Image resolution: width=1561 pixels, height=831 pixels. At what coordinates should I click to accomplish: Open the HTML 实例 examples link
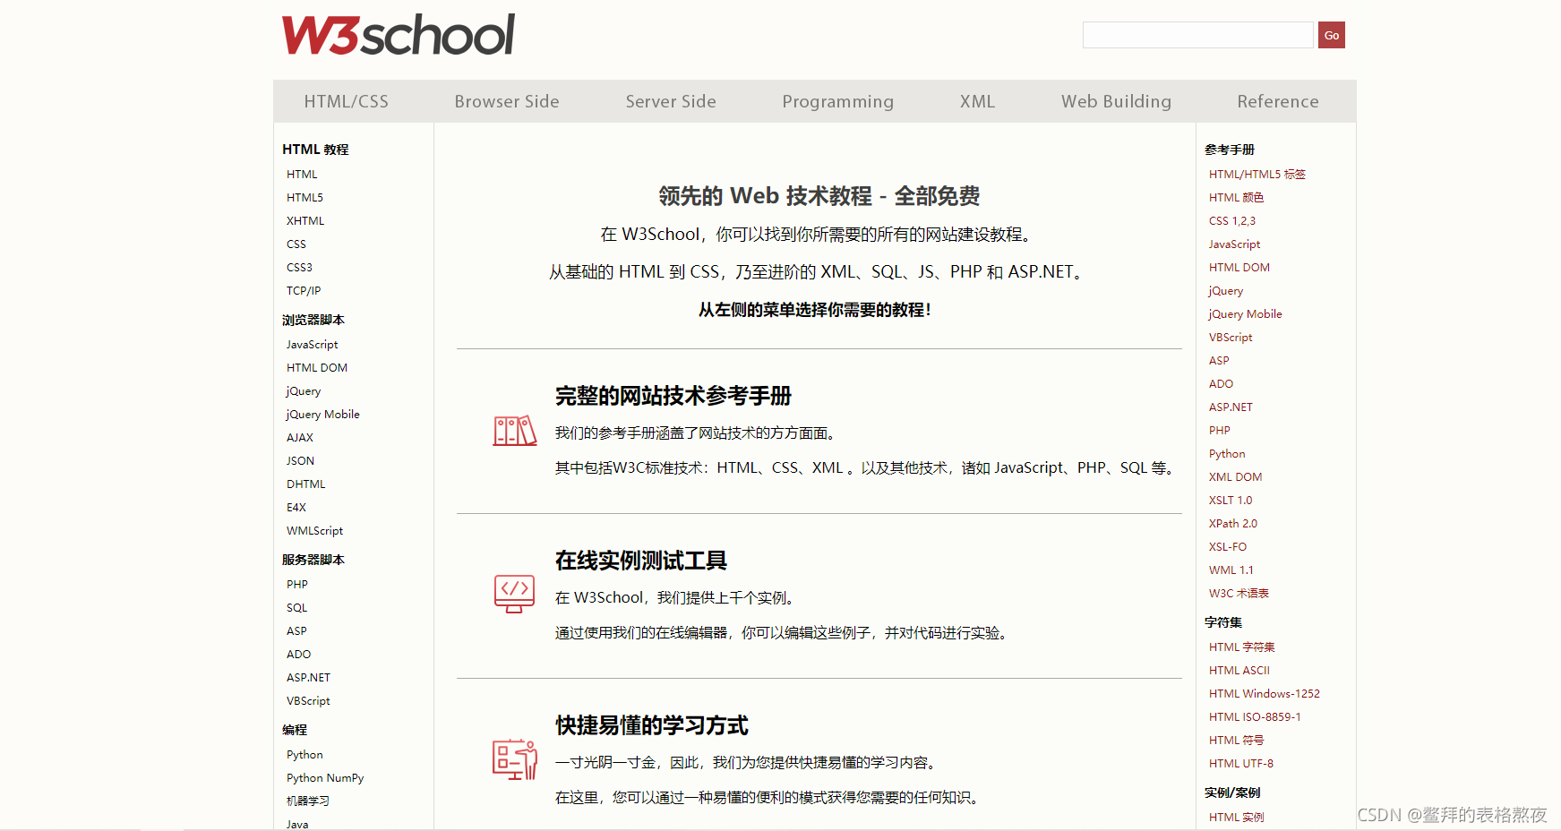point(1236,818)
